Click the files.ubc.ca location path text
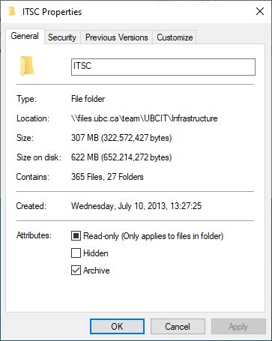Screen dimensions: 272x341 tap(145, 118)
